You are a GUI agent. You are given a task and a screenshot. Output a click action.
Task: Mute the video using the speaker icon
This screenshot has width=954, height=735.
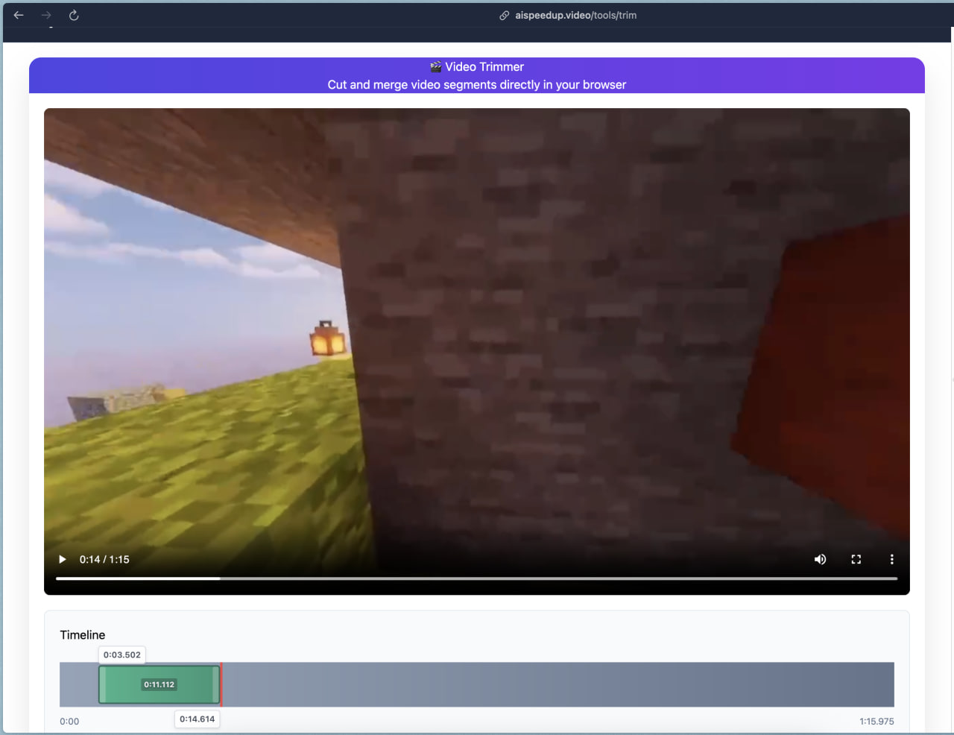[820, 559]
